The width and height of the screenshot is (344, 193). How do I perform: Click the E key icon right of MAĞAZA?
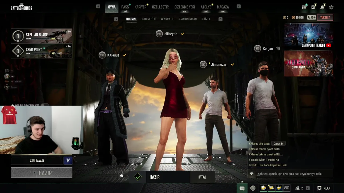click(239, 6)
